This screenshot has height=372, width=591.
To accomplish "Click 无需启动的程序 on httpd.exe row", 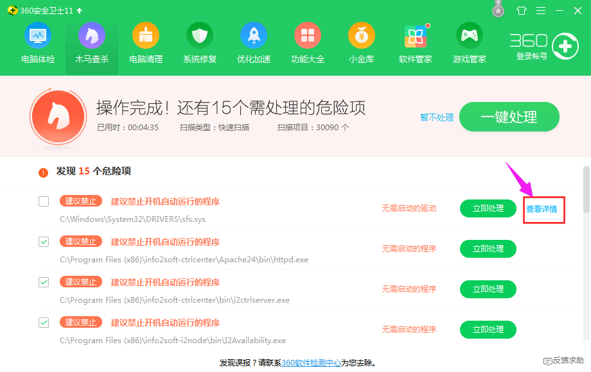I will [409, 249].
